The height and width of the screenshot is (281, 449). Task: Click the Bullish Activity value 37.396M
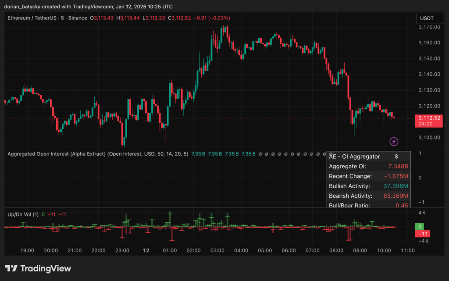[396, 186]
